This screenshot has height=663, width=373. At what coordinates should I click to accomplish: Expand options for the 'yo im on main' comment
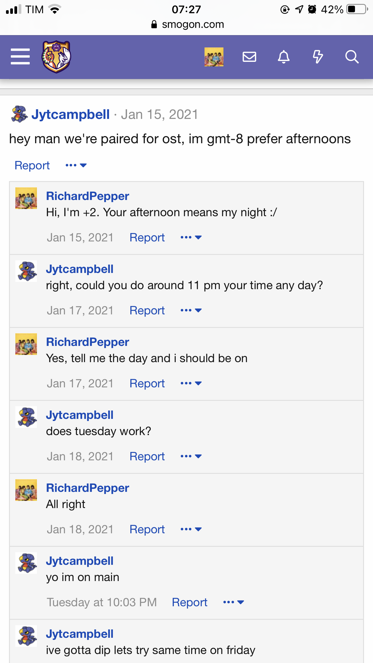point(234,602)
